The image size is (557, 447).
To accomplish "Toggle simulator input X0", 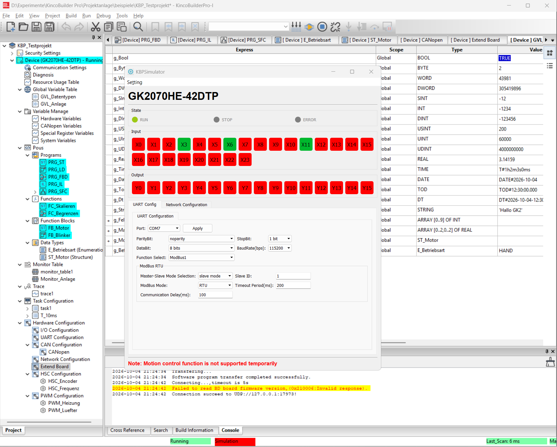I will pyautogui.click(x=138, y=145).
